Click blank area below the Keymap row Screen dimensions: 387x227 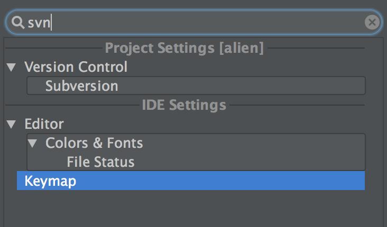(190, 209)
